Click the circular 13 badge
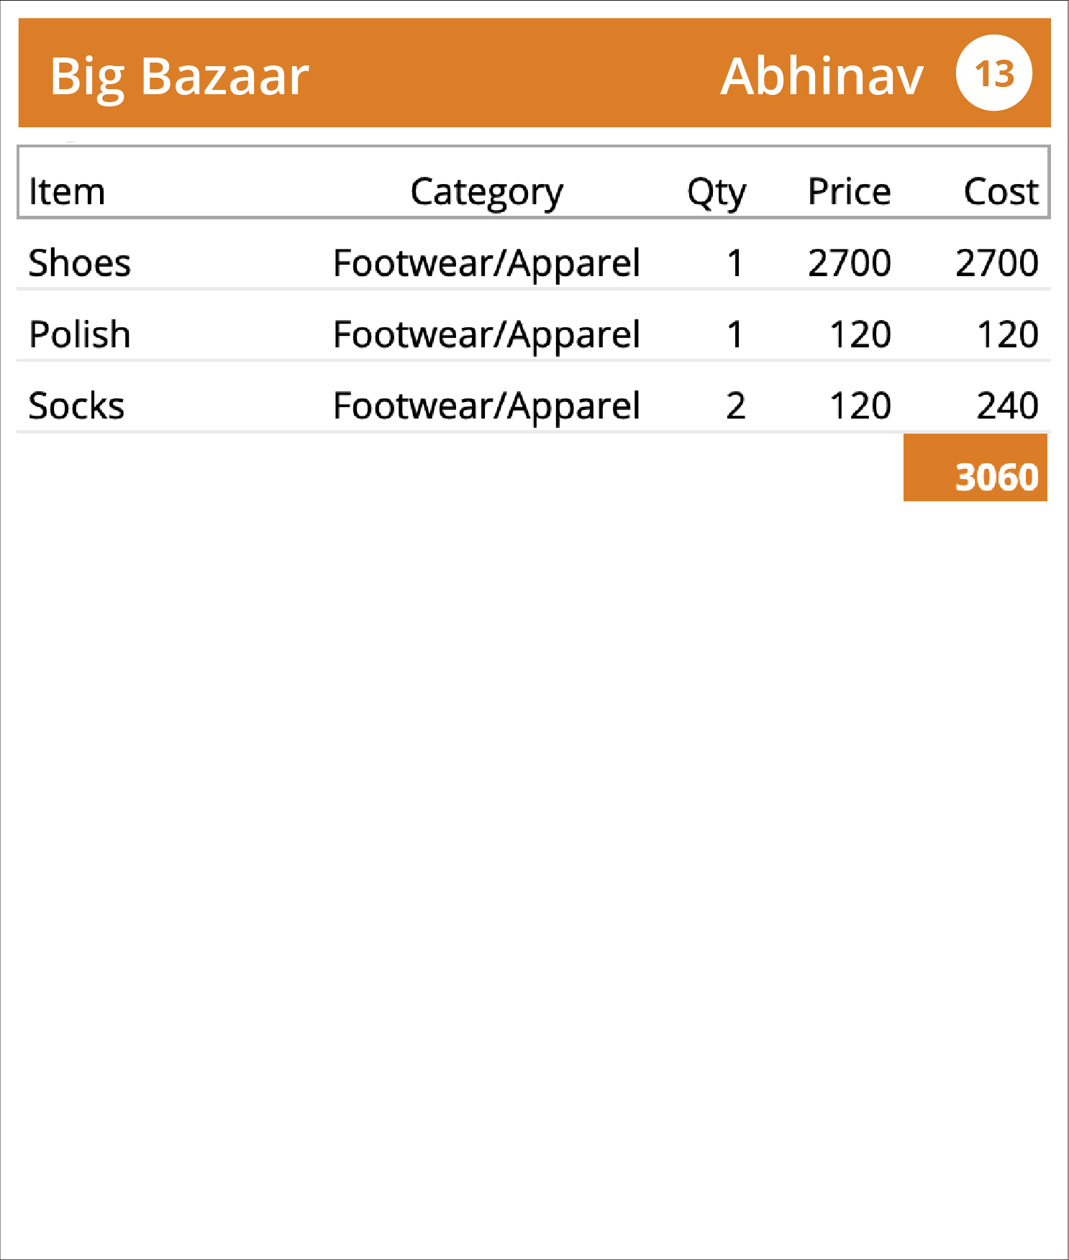 (x=993, y=73)
